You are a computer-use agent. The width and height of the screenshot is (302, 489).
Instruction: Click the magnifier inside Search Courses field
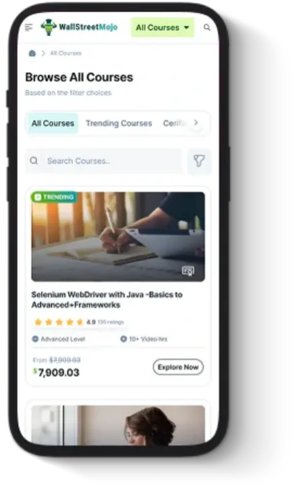(x=34, y=161)
